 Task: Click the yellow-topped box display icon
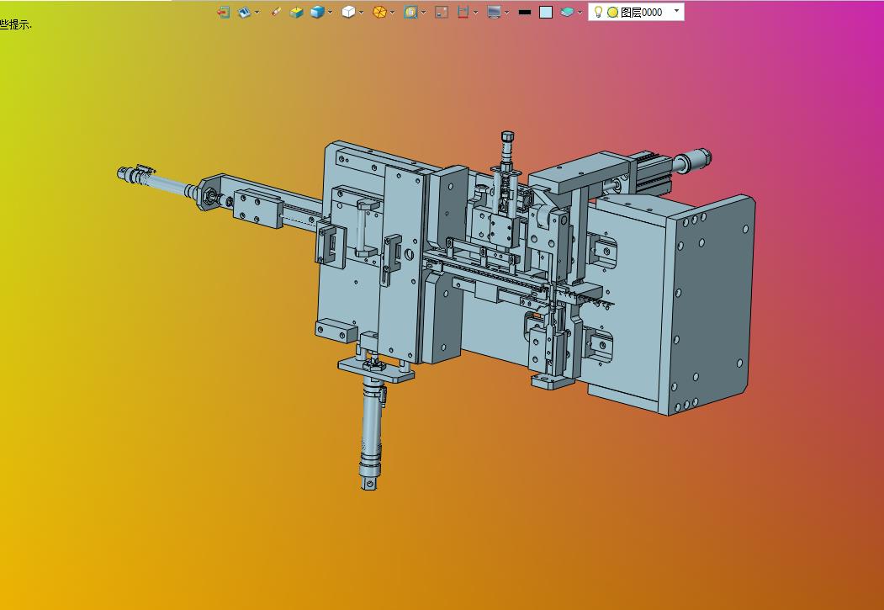pyautogui.click(x=296, y=12)
